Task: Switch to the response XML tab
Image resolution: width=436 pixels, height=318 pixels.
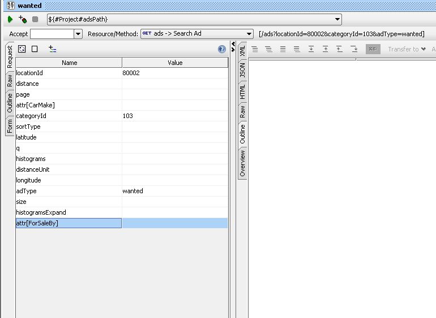Action: [x=242, y=51]
